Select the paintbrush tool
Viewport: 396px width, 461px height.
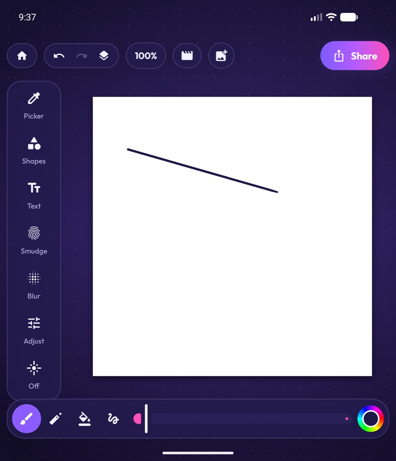click(x=26, y=419)
